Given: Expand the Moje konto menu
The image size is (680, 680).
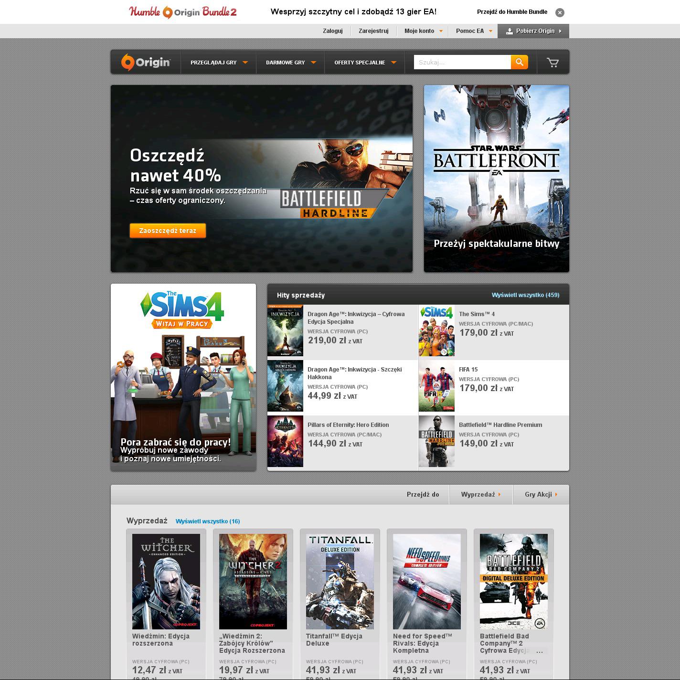Looking at the screenshot, I should (x=423, y=31).
